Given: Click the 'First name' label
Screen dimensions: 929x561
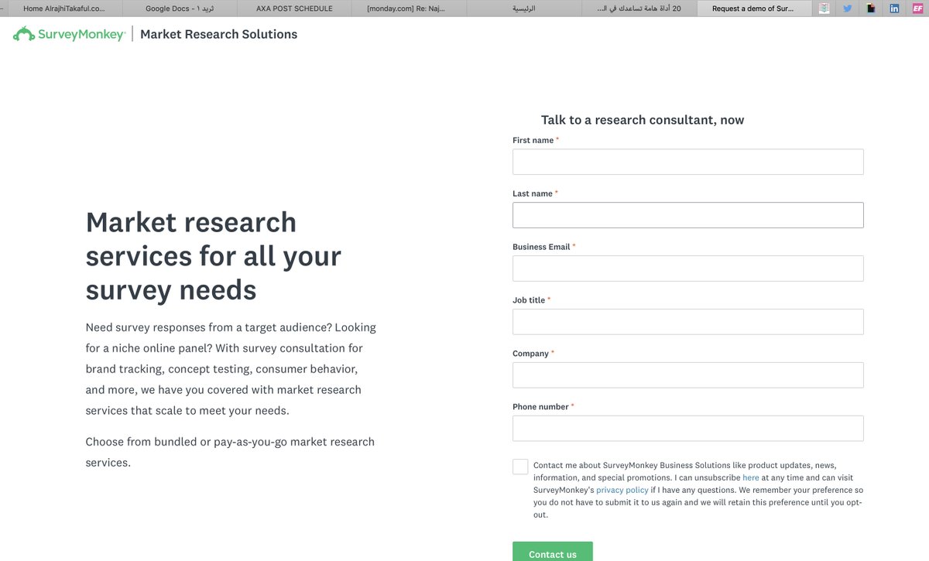Looking at the screenshot, I should [533, 140].
